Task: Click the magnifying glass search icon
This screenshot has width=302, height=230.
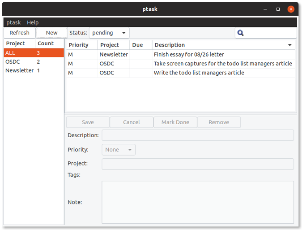Action: coord(241,33)
